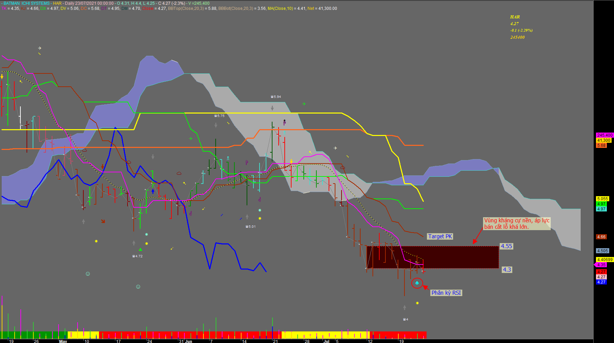Screen dimensions: 614x343
Task: Click the 5.75 crown price label
Action: [219, 116]
